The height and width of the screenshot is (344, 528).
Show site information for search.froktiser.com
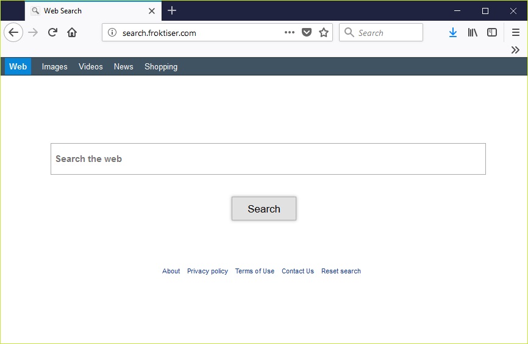tap(112, 33)
